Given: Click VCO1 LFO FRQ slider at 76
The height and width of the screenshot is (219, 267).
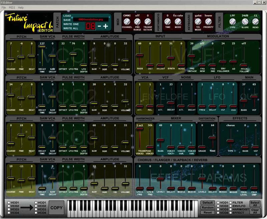Looking at the screenshot, I should click(73, 54).
